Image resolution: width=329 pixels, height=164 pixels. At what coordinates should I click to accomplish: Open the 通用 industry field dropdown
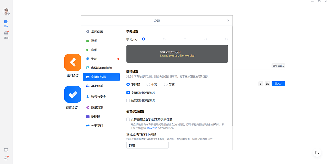148,145
